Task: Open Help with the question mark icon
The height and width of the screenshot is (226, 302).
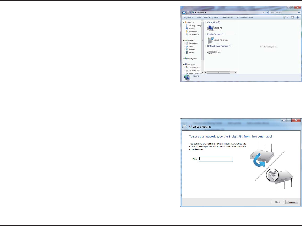Action: click(x=298, y=17)
